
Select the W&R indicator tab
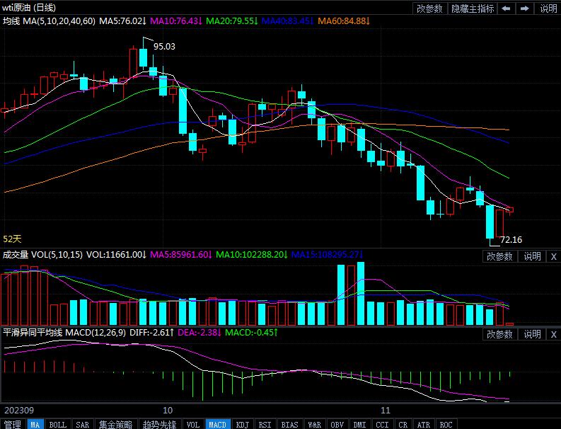(x=315, y=424)
